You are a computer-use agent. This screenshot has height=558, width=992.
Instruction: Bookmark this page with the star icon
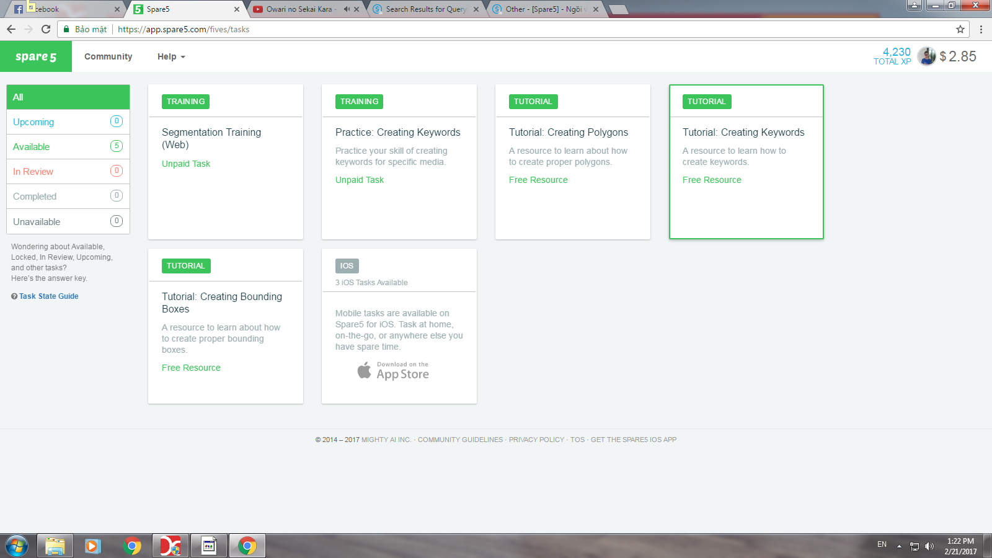960,29
